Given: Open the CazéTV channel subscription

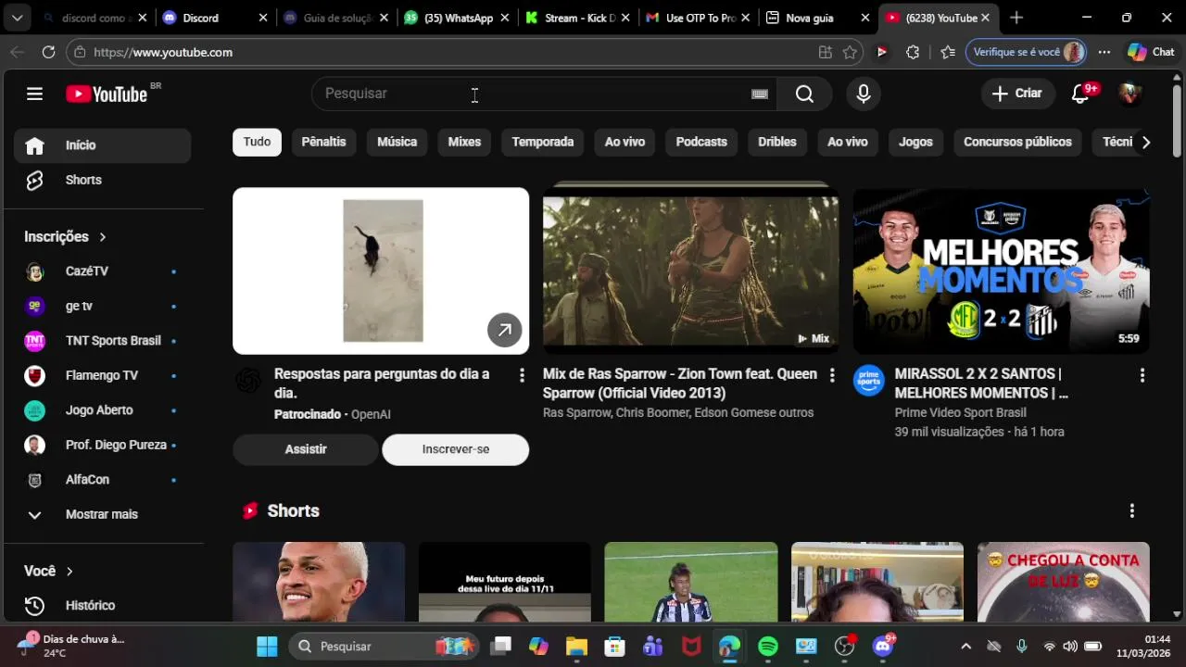Looking at the screenshot, I should [102, 271].
